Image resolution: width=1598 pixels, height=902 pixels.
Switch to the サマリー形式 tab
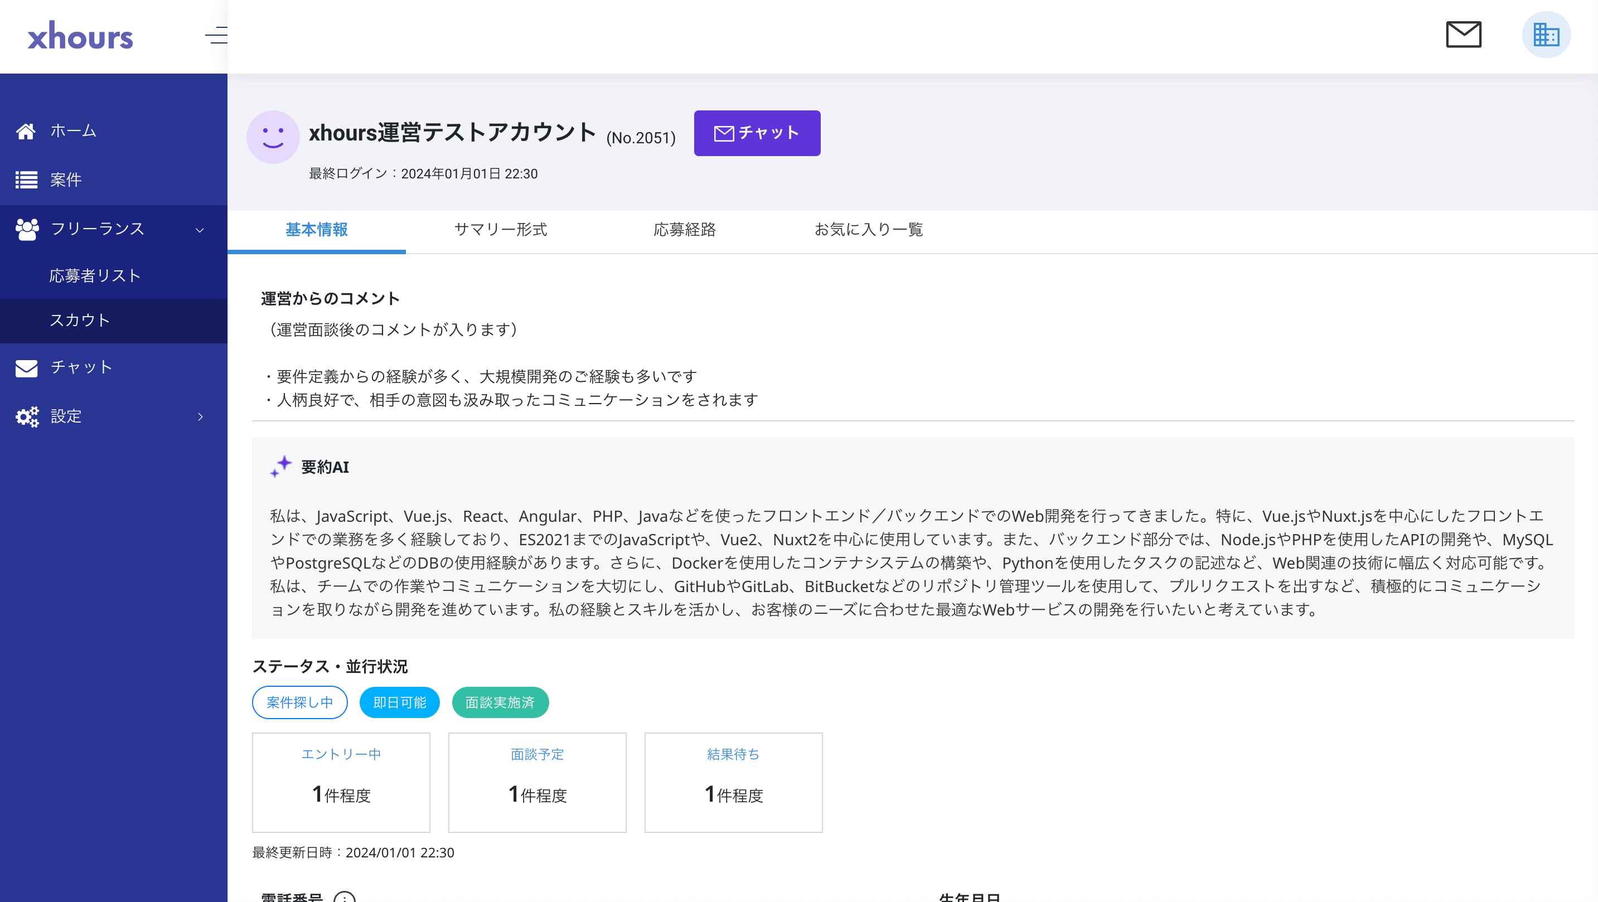point(500,230)
